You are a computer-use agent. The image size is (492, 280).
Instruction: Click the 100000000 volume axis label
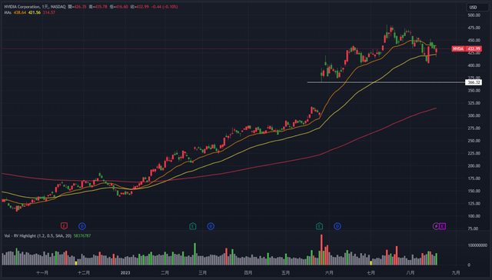click(x=477, y=245)
